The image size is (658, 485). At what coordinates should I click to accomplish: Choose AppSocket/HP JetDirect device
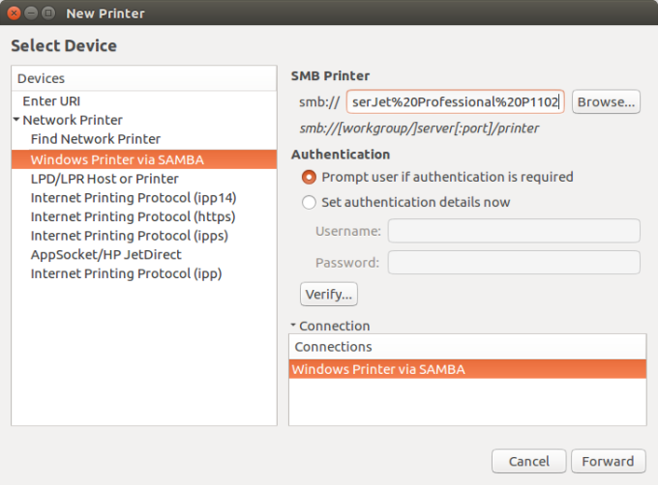[105, 254]
